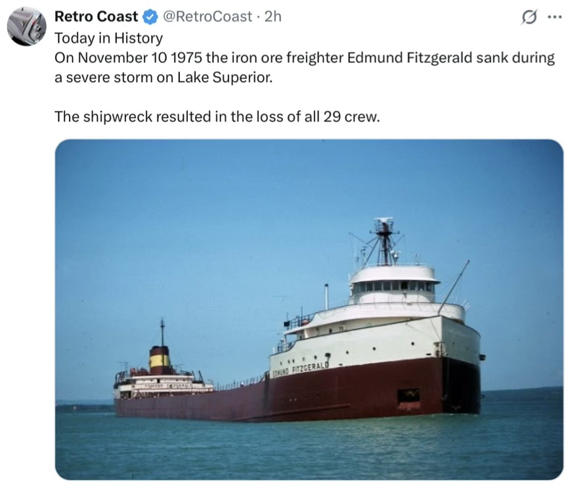Screen dimensions: 570x489
Task: Click the radar mast atop the pilothouse
Action: tap(384, 240)
